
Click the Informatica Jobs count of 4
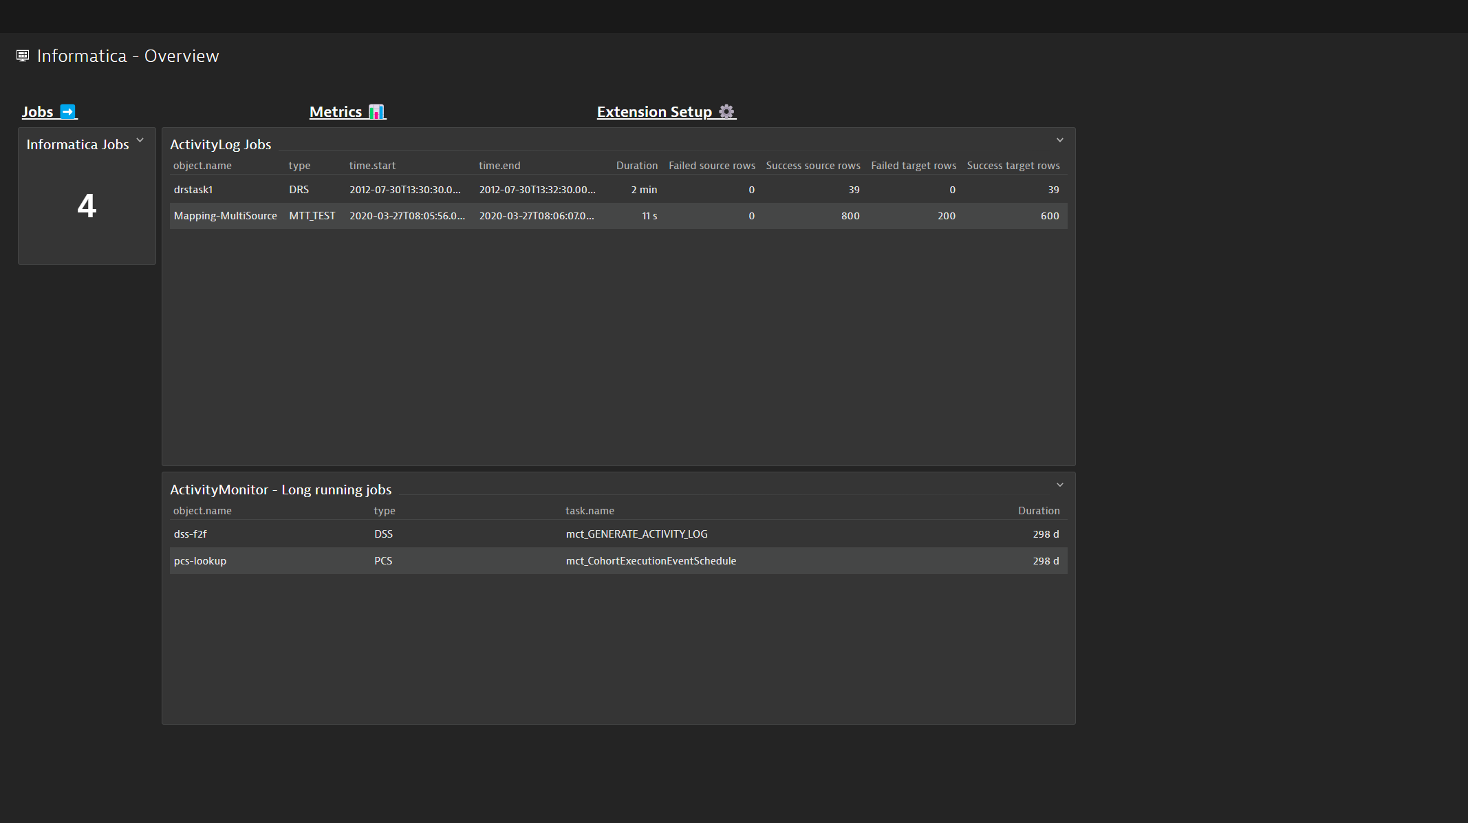(87, 206)
